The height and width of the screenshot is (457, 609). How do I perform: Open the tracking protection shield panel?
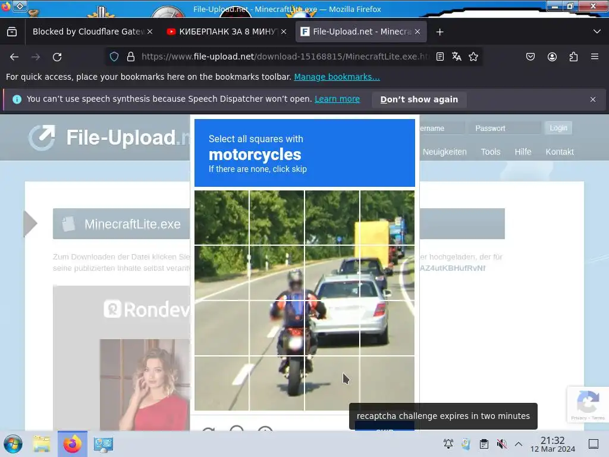click(x=114, y=57)
